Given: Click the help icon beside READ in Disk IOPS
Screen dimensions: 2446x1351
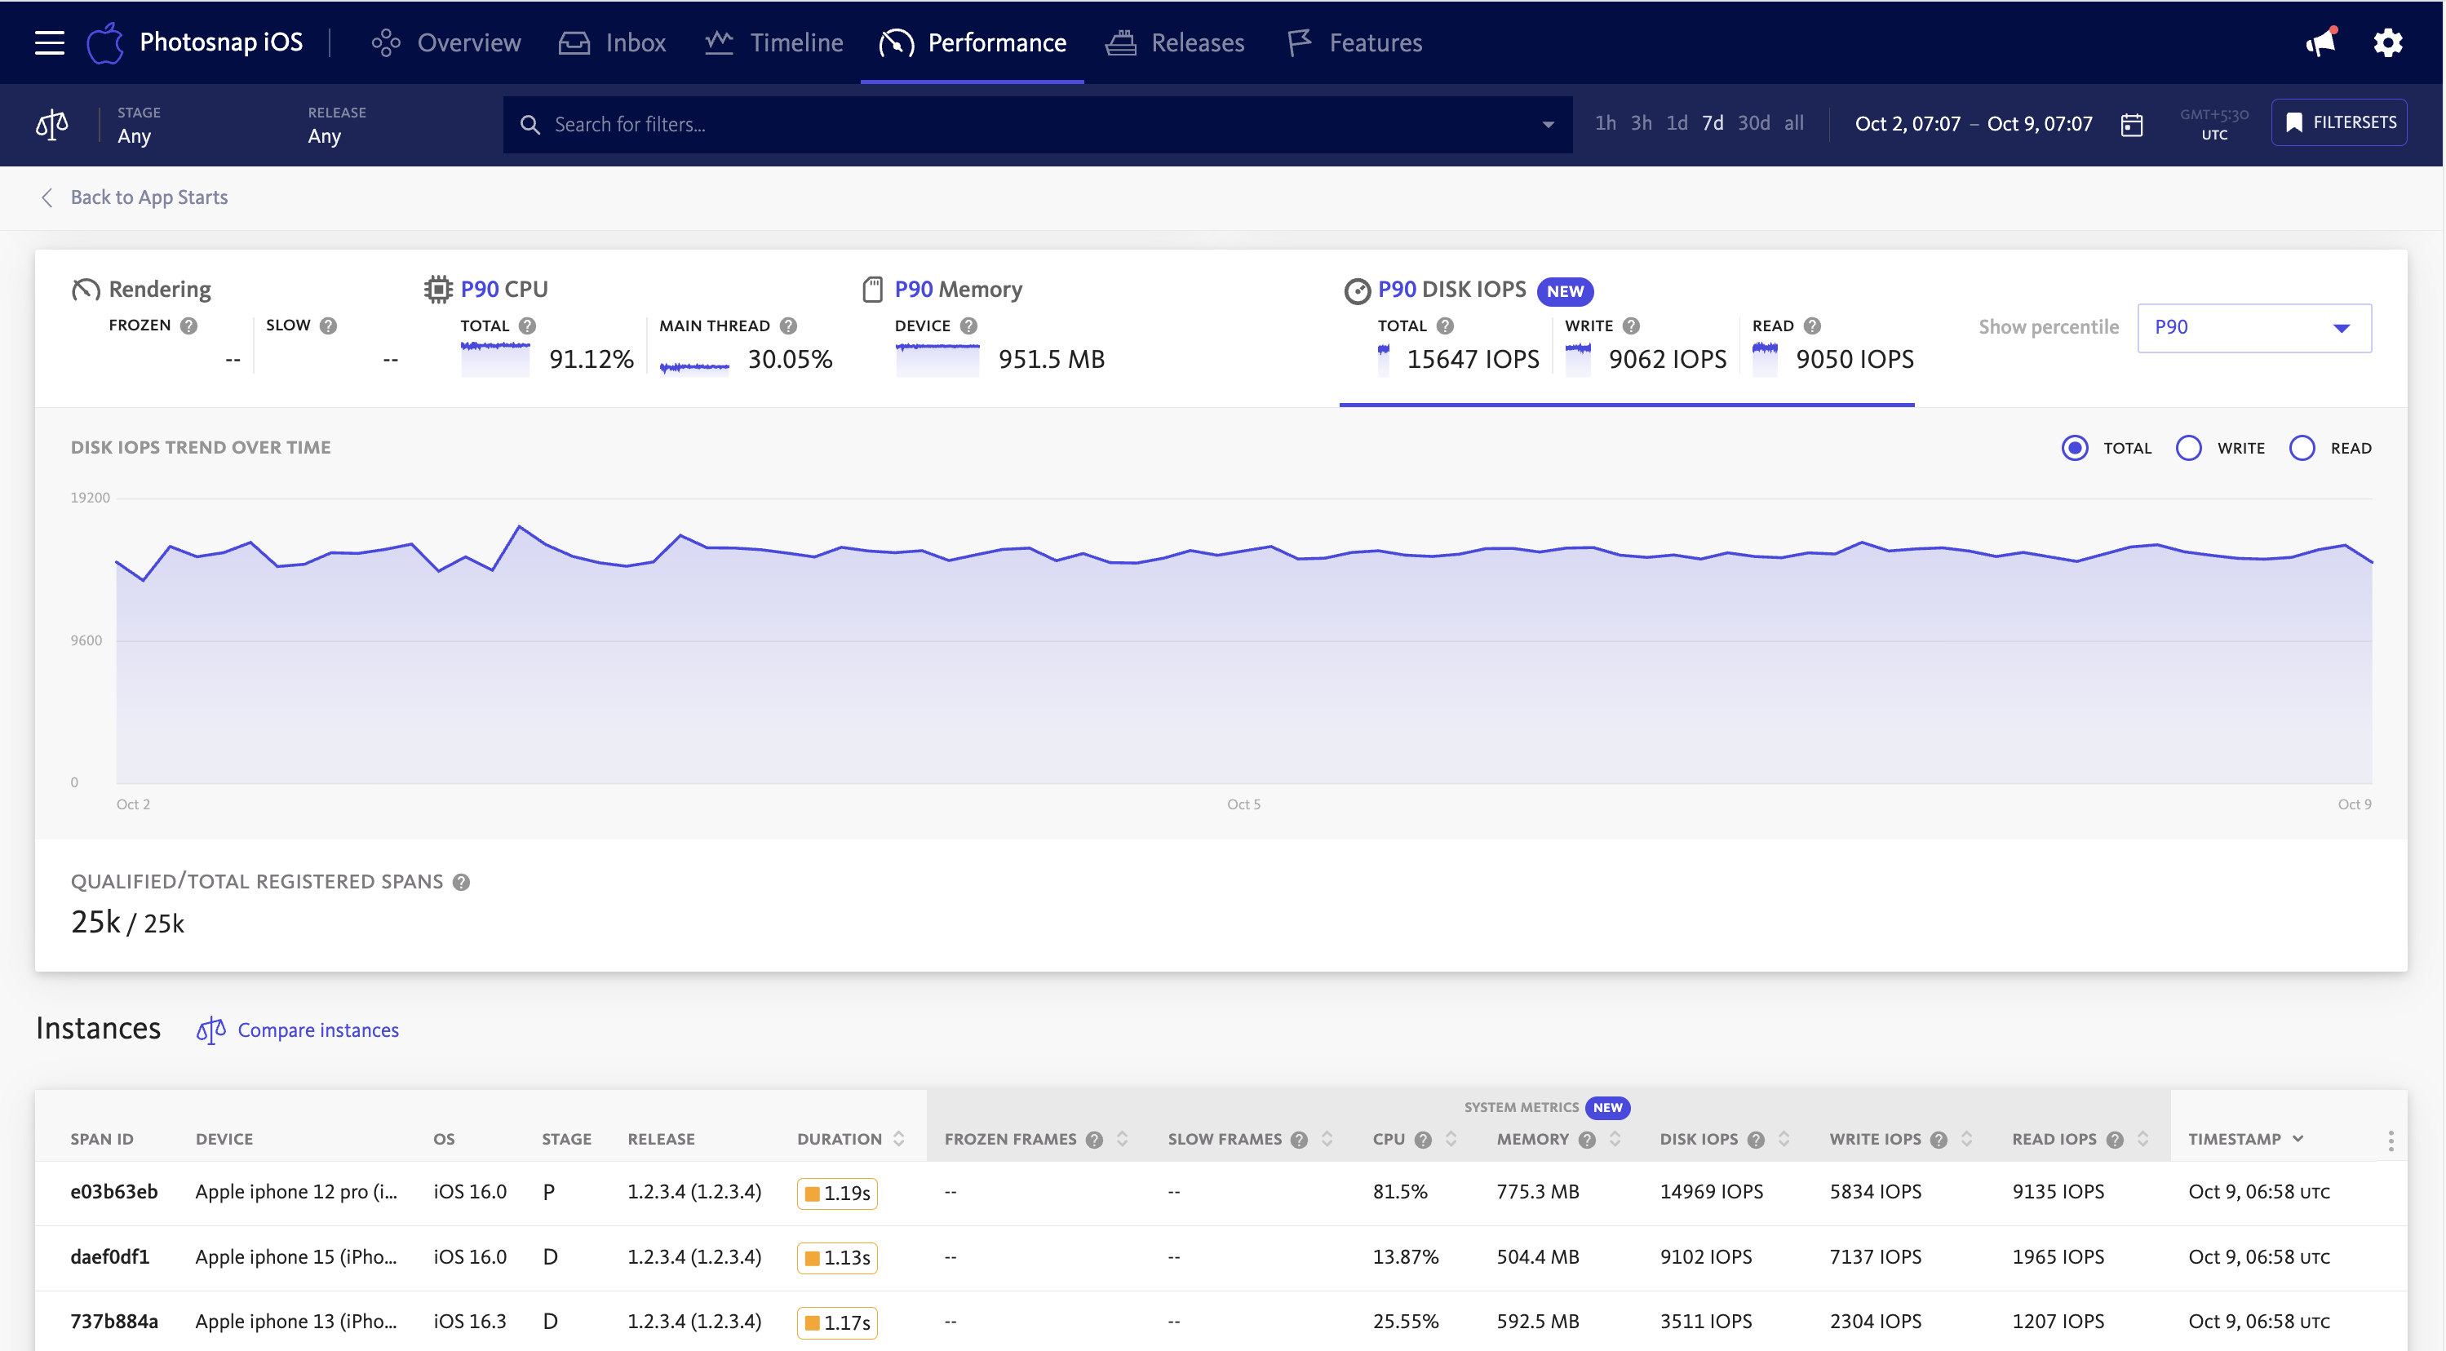Looking at the screenshot, I should pos(1813,326).
